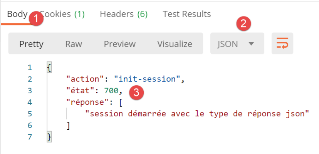Click the "session démarrée" string on line 5
The height and width of the screenshot is (154, 319).
(197, 114)
